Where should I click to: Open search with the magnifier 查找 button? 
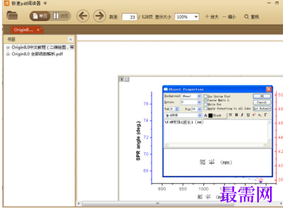[x=252, y=17]
